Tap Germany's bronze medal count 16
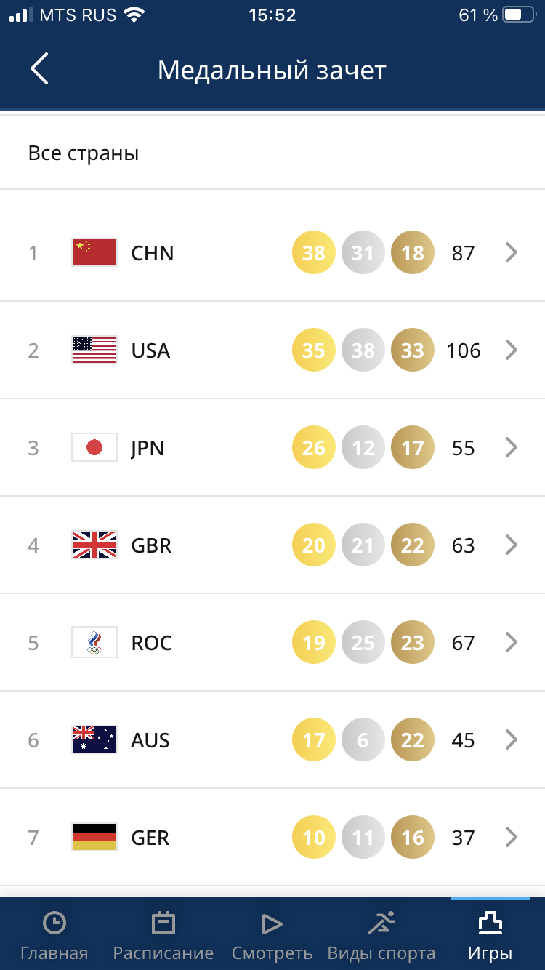Viewport: 545px width, 970px height. (x=413, y=837)
